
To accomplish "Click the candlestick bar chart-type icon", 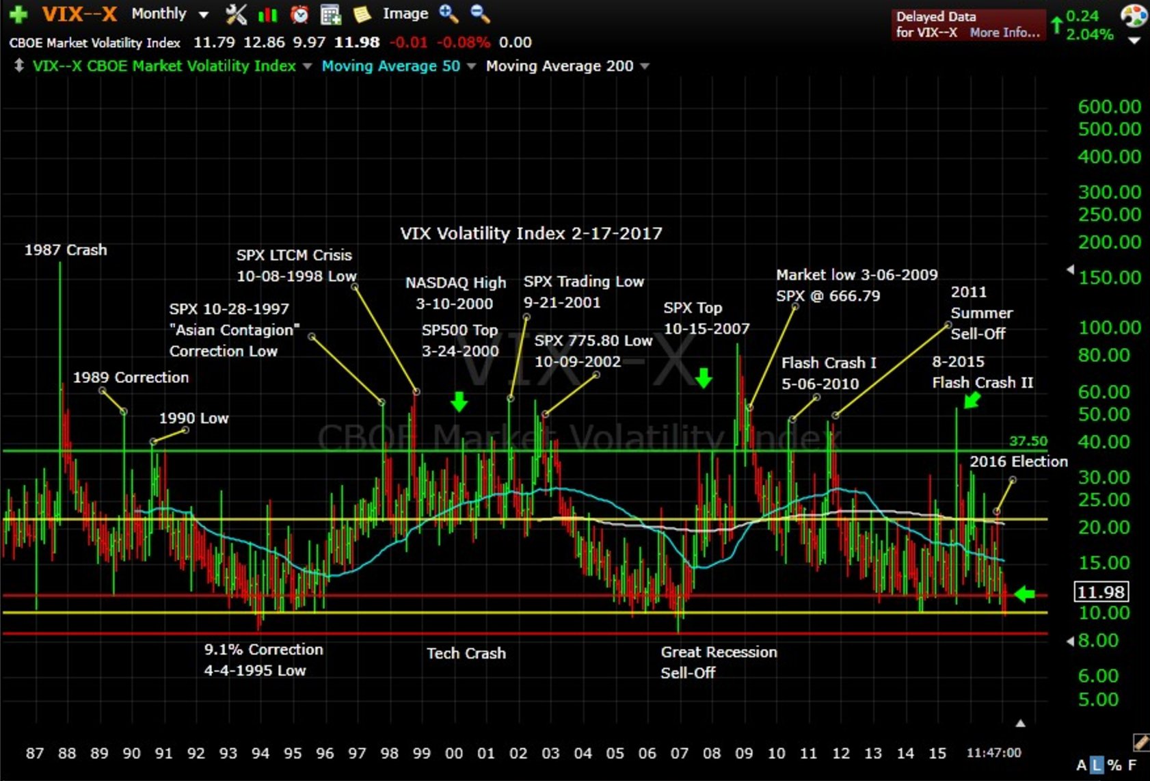I will (x=267, y=14).
